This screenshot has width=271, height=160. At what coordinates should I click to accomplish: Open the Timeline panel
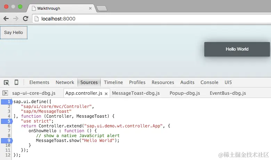113,82
